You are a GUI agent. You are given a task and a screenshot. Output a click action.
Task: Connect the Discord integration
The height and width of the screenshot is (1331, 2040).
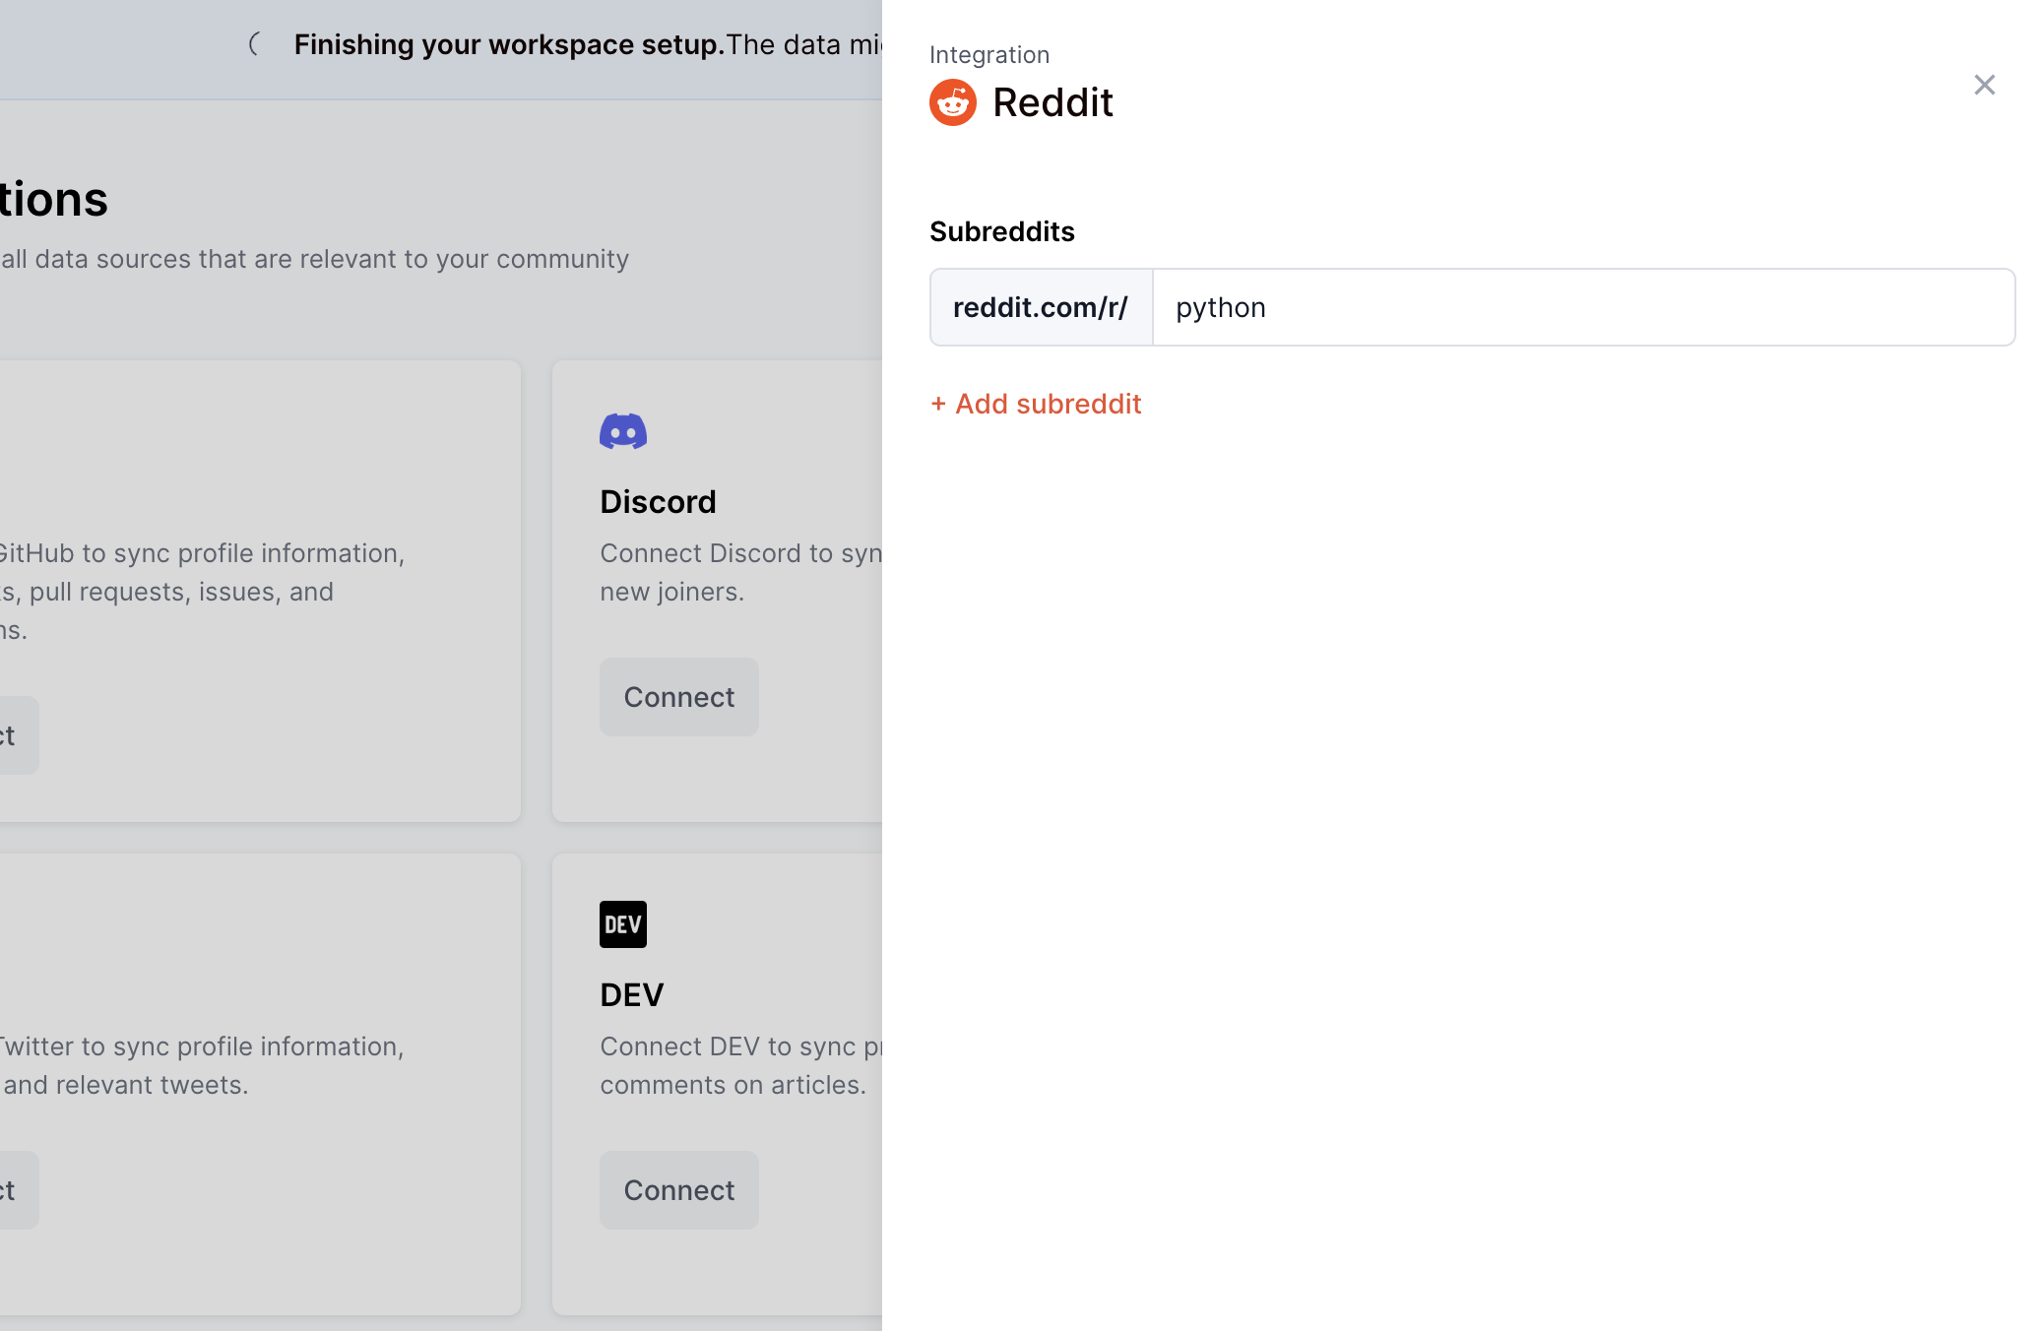[679, 697]
